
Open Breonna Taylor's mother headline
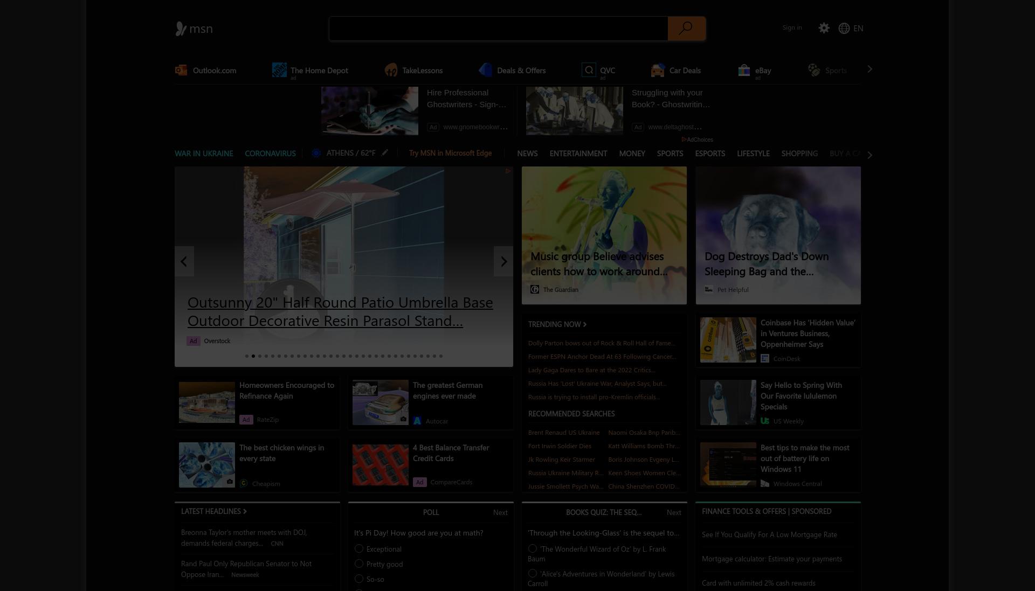(x=244, y=538)
